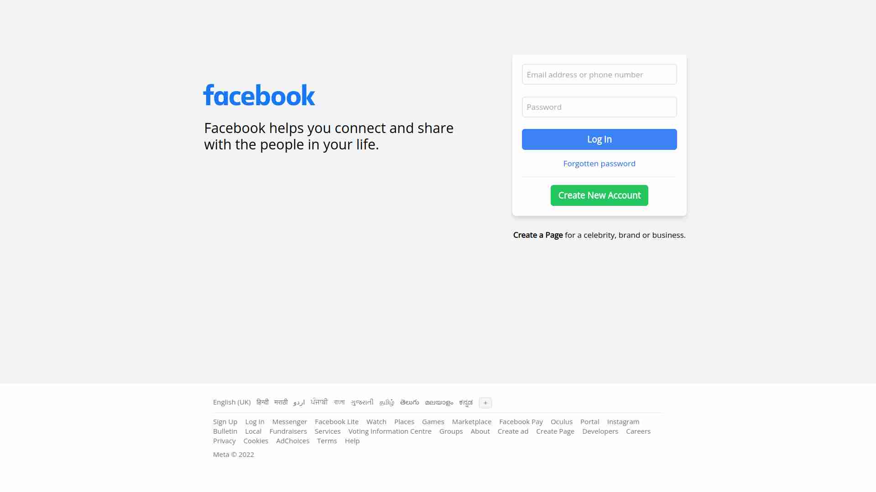Click the Password input field
876x492 pixels.
tap(599, 106)
